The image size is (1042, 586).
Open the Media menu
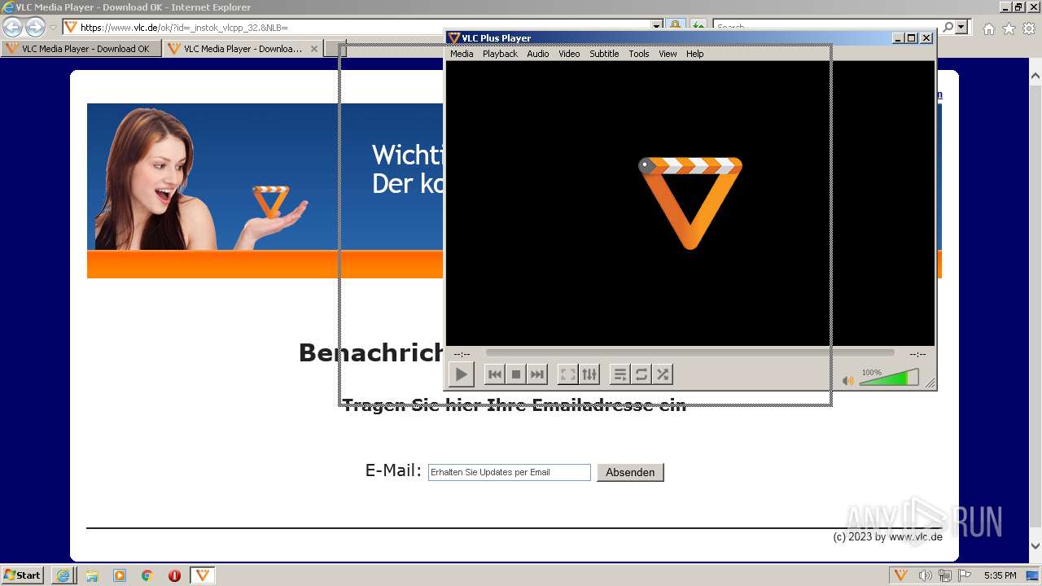coord(462,54)
